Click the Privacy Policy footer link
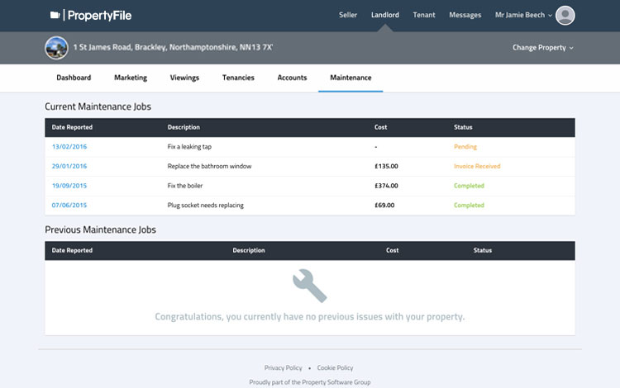620x388 pixels. pyautogui.click(x=283, y=367)
